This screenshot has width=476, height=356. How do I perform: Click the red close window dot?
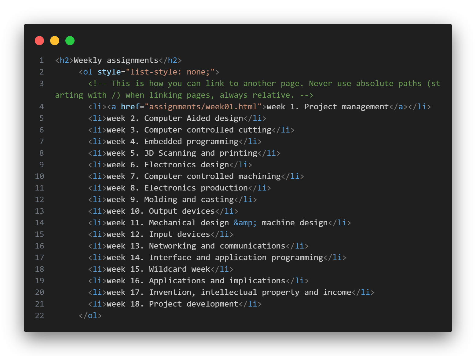pyautogui.click(x=39, y=41)
